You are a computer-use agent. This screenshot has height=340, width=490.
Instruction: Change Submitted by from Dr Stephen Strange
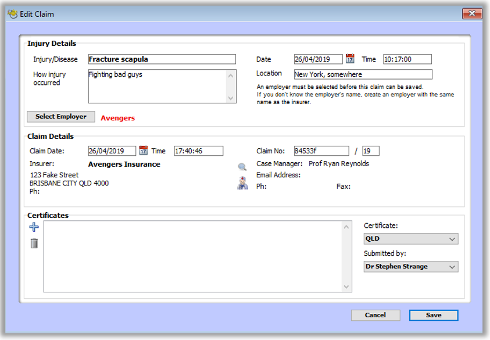(x=410, y=266)
